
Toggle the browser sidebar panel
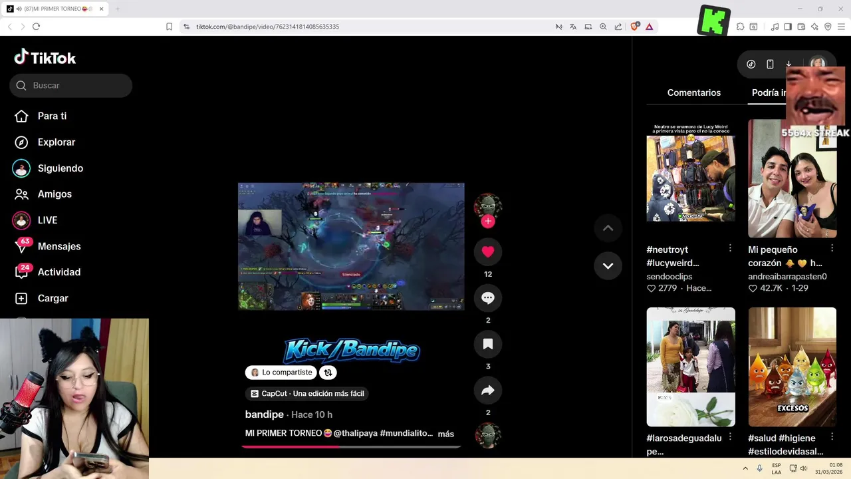(x=788, y=27)
